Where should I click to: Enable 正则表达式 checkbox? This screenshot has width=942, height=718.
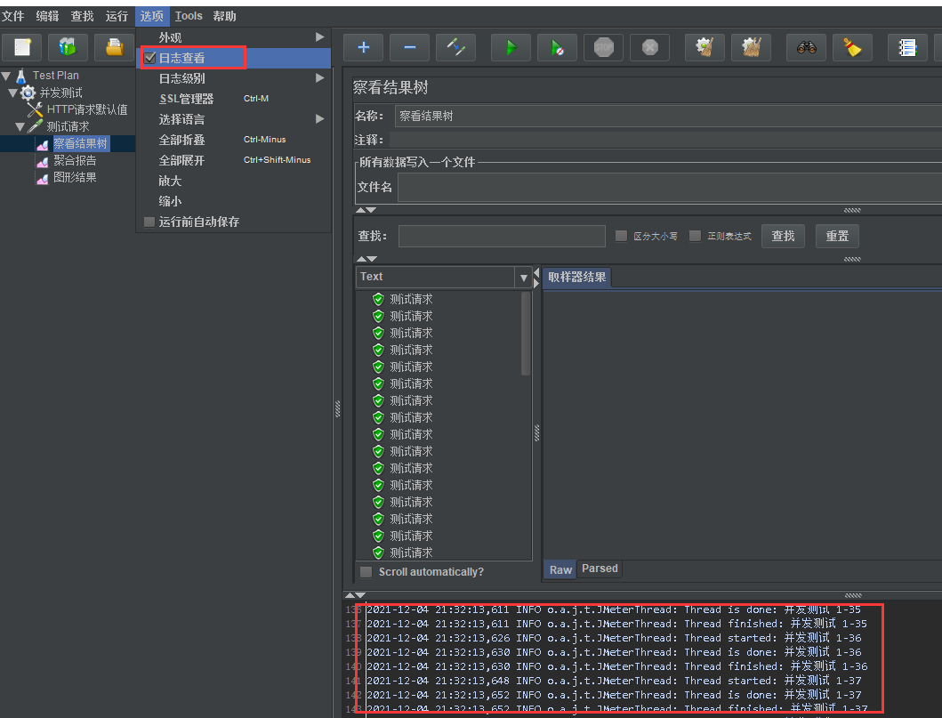click(x=695, y=236)
